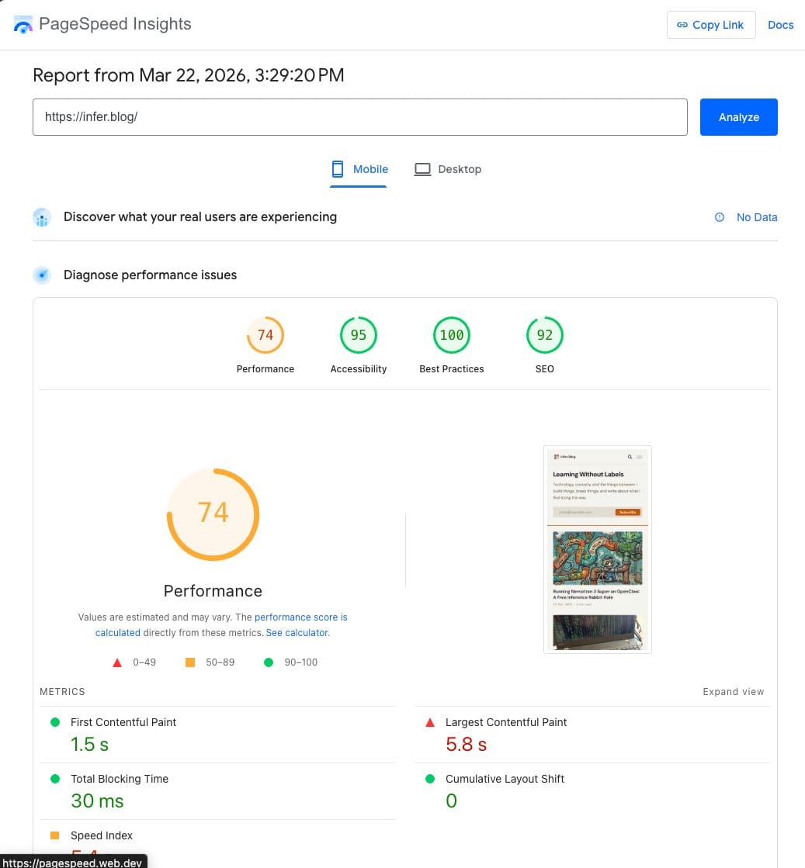Click the desktop laptop icon
This screenshot has height=868, width=805.
click(422, 169)
